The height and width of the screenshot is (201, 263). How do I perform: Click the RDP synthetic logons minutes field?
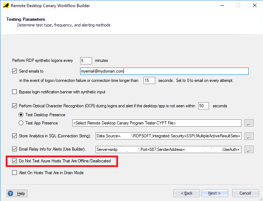86,61
